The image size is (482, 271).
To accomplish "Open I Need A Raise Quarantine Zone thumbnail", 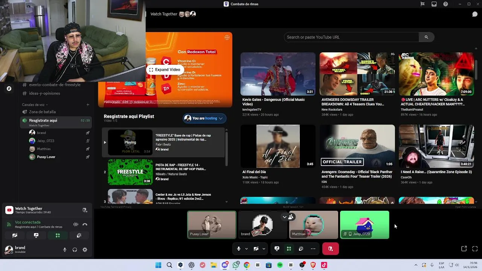I will click(436, 146).
